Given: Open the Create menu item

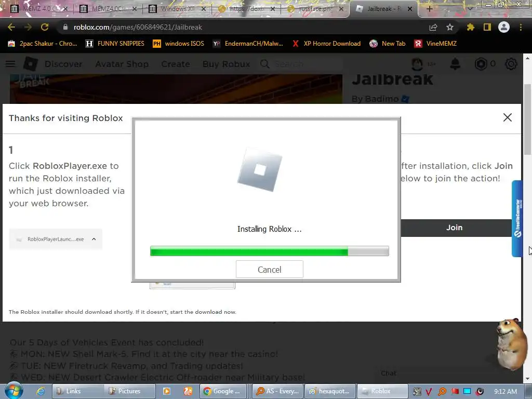Looking at the screenshot, I should pyautogui.click(x=176, y=64).
